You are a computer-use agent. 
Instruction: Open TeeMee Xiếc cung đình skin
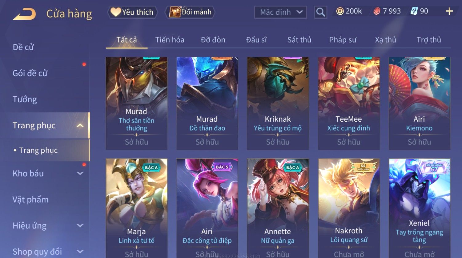click(x=349, y=103)
